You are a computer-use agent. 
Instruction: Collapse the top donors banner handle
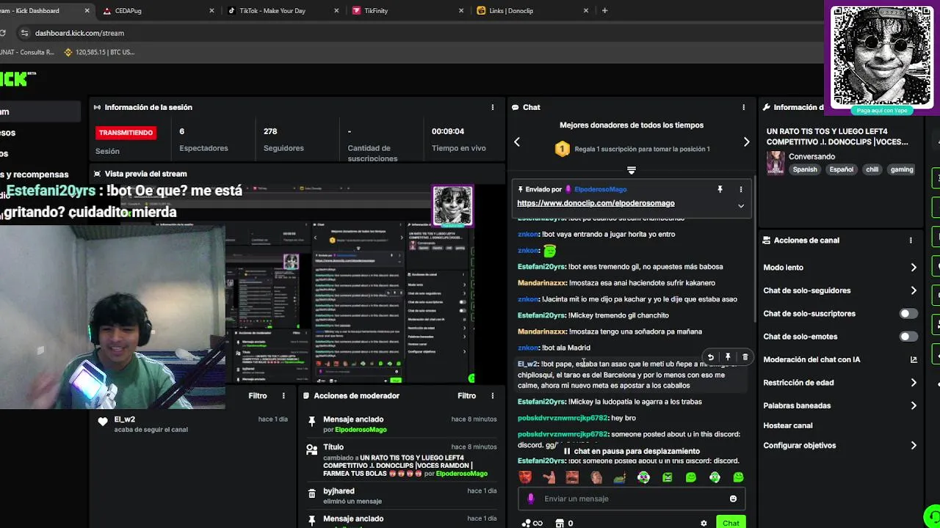(631, 170)
